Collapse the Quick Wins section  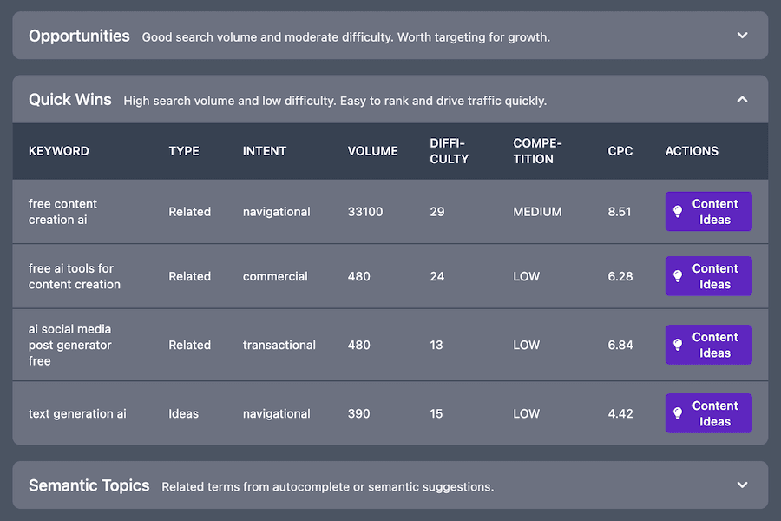(742, 99)
